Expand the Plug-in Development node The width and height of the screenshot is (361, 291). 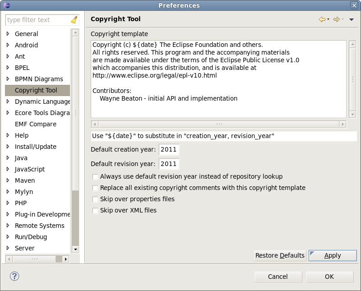(8, 214)
